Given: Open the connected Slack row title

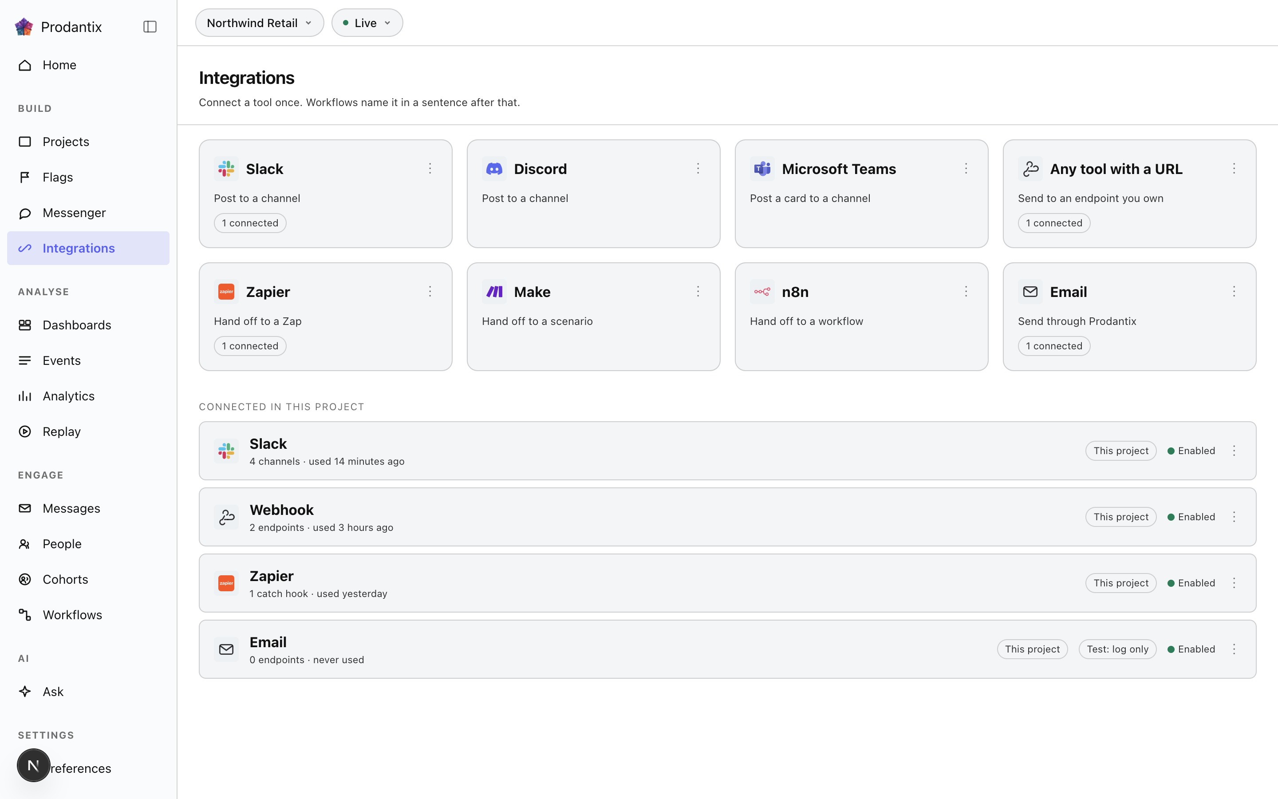Looking at the screenshot, I should coord(268,443).
